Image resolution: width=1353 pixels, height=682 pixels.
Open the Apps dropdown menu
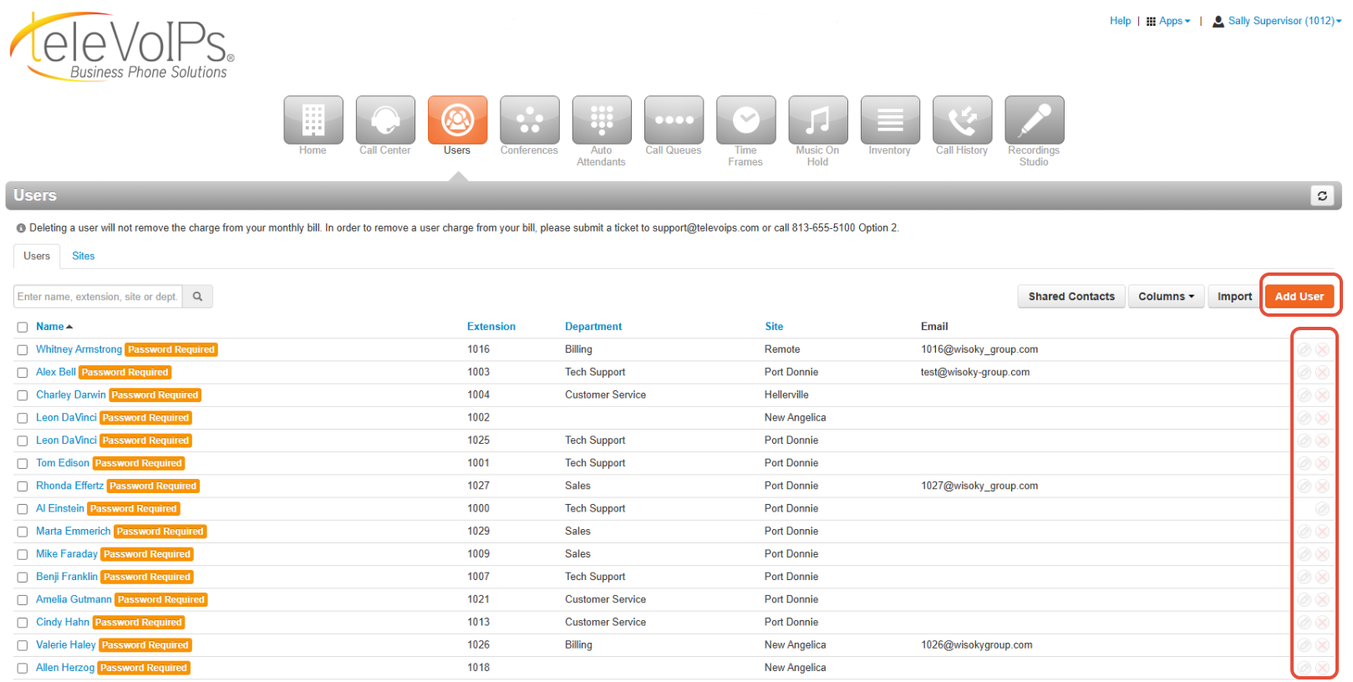click(1168, 21)
